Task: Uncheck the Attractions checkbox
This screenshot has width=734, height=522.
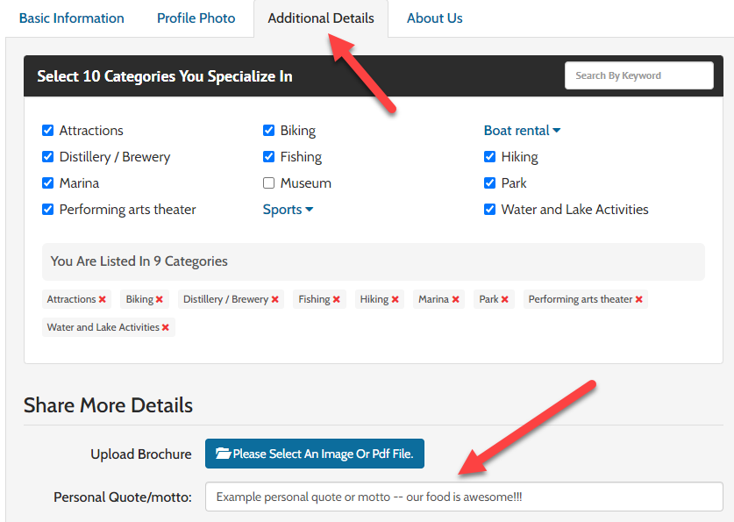Action: [x=48, y=131]
